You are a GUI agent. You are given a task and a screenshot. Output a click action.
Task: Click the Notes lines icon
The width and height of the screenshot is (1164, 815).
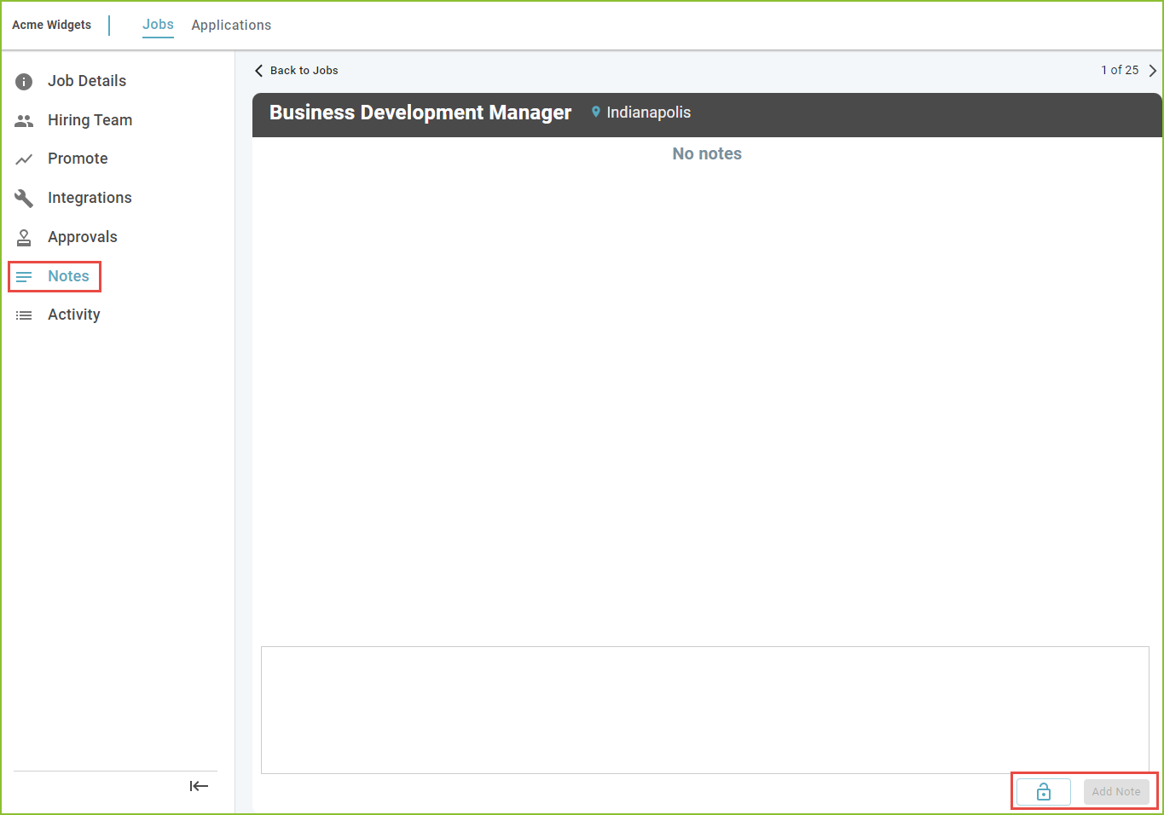pos(24,277)
